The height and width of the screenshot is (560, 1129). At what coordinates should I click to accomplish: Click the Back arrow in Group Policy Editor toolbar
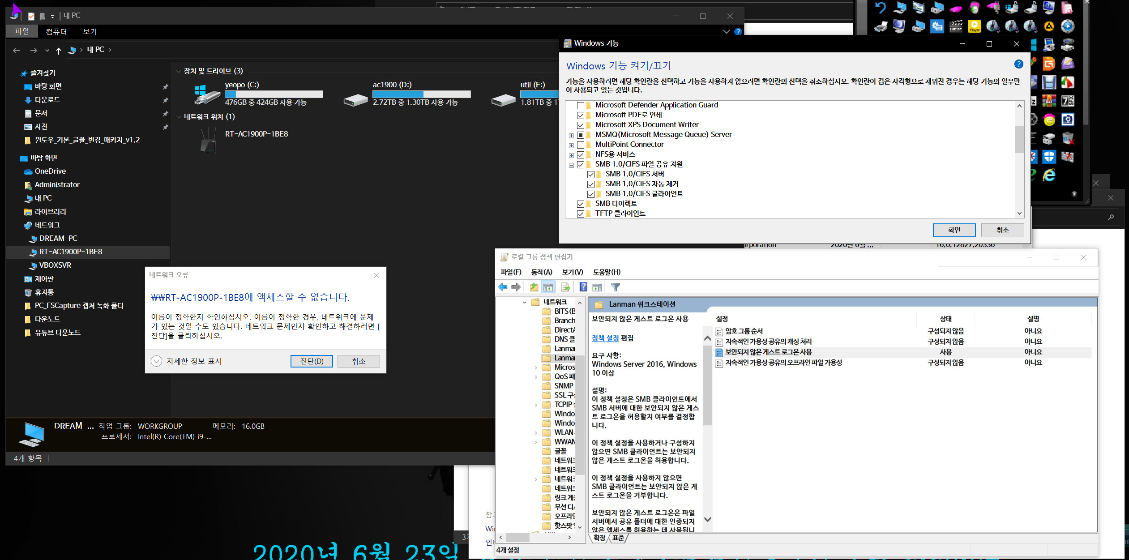pyautogui.click(x=503, y=287)
